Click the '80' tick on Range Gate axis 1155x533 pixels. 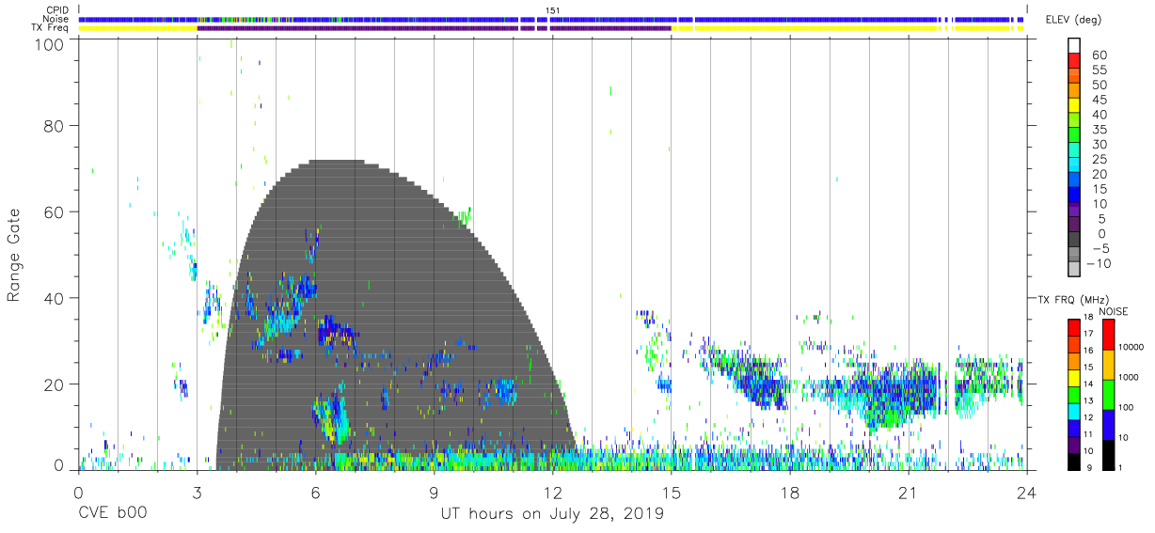pos(55,125)
